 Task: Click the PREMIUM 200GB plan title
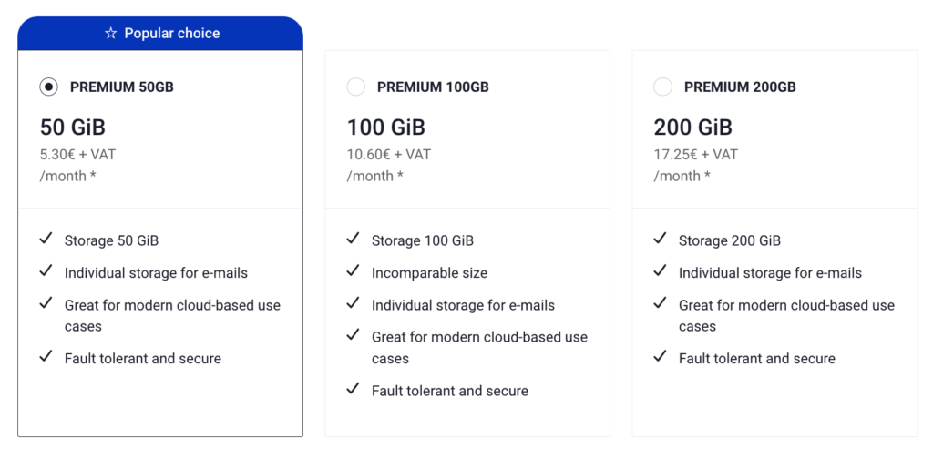point(740,87)
